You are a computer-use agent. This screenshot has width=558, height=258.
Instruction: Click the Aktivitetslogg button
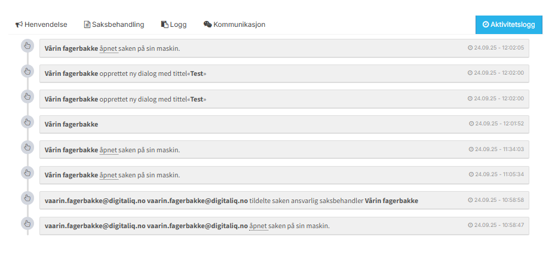click(508, 24)
